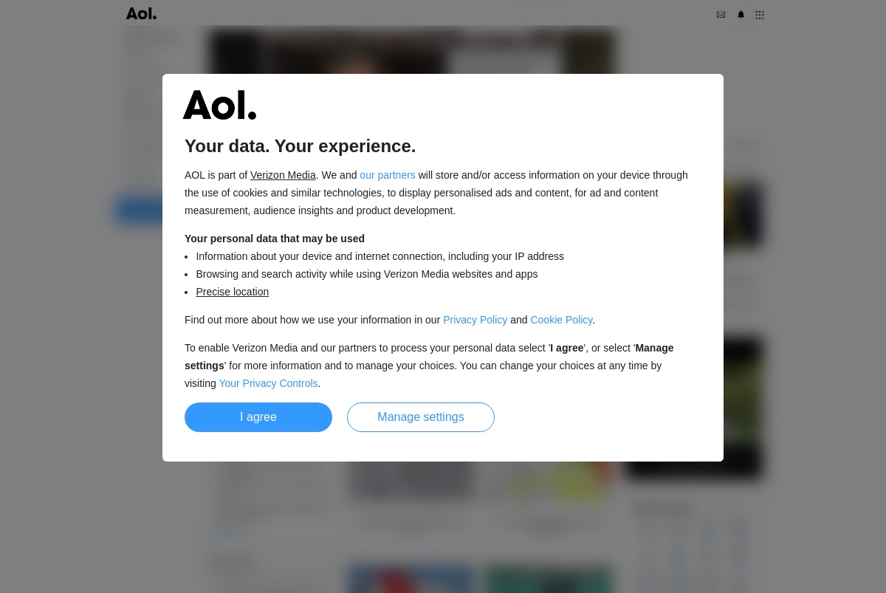Follow the Verizon Media link
This screenshot has width=886, height=593.
pyautogui.click(x=283, y=175)
